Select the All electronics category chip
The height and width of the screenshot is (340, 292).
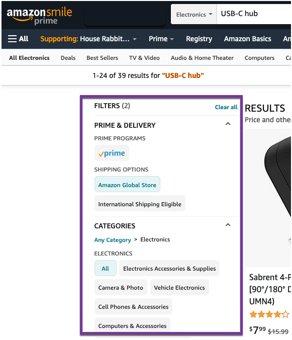(105, 268)
